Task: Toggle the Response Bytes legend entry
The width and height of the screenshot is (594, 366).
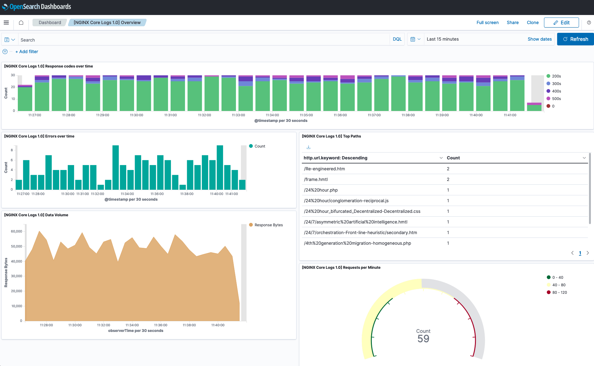Action: pos(266,225)
